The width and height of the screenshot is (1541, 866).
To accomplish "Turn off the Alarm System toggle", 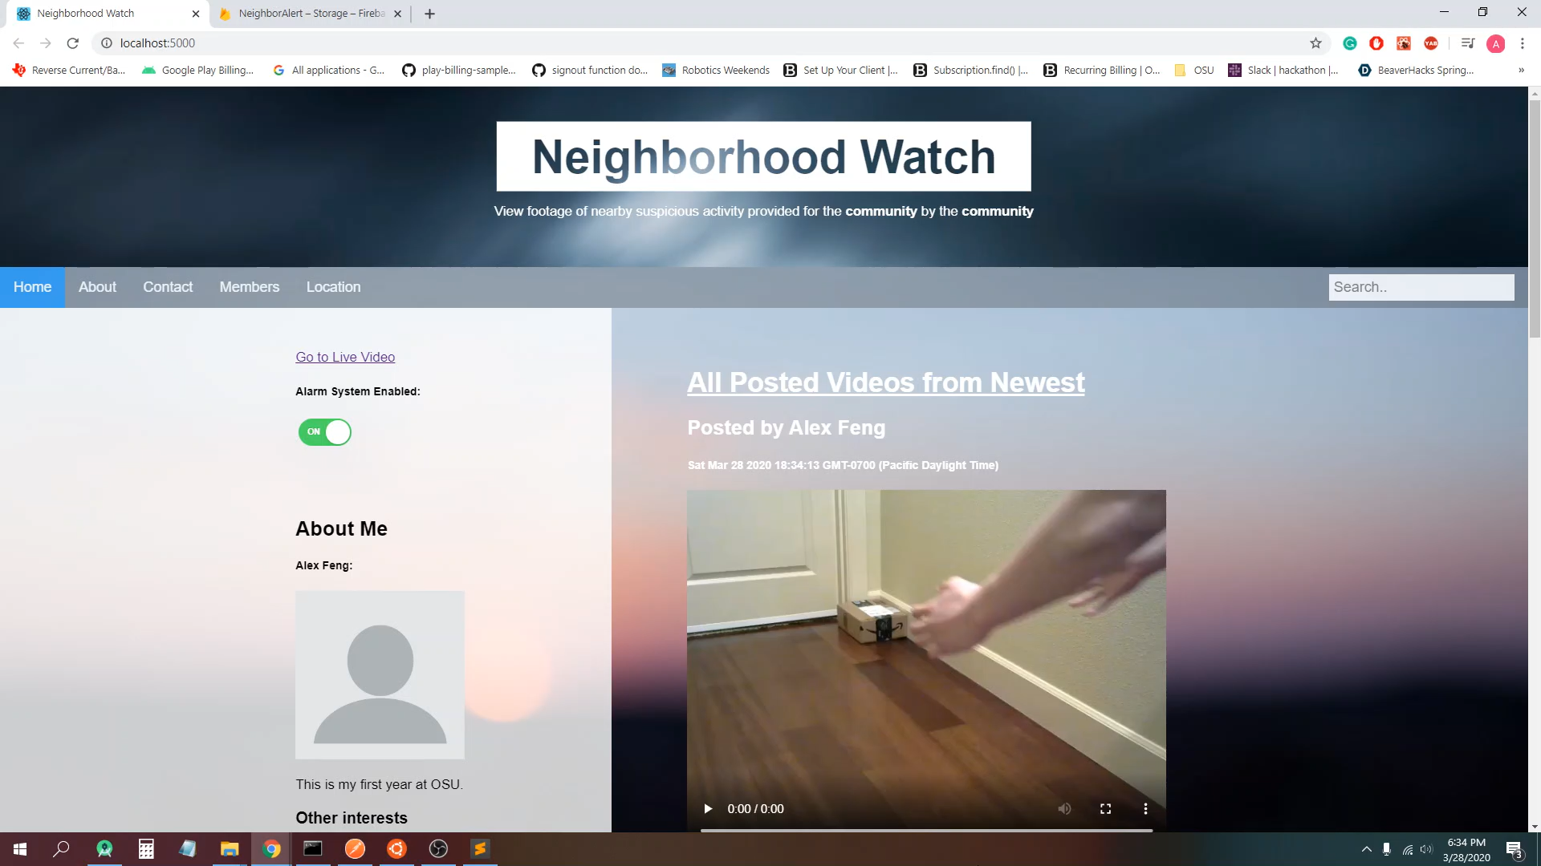I will click(x=325, y=431).
